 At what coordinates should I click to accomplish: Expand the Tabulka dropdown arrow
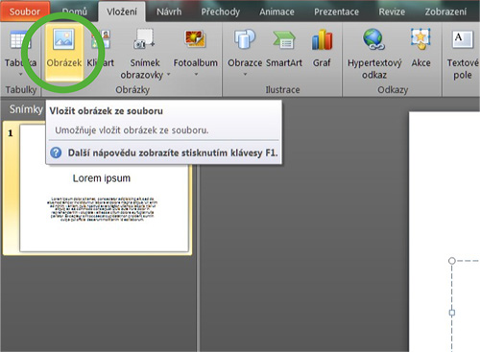pyautogui.click(x=20, y=75)
